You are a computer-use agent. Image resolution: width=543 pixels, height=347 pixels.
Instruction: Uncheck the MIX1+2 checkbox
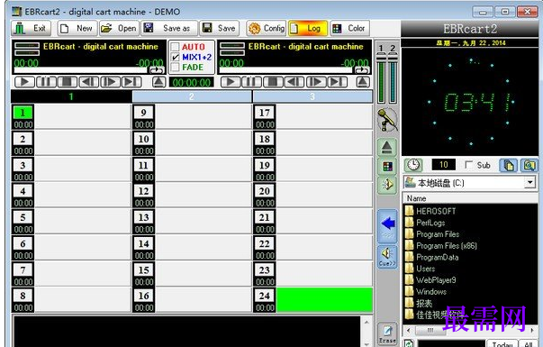(x=176, y=57)
